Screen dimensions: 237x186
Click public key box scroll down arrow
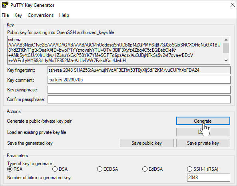click(x=226, y=61)
